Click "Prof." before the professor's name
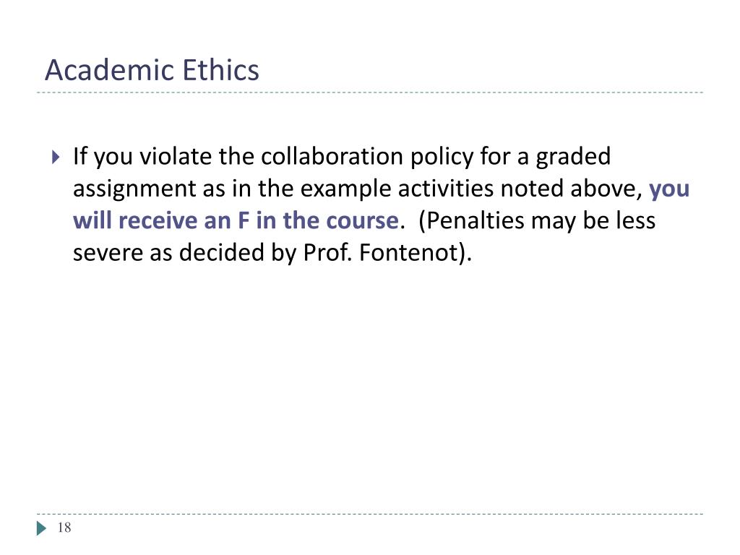 click(x=327, y=252)
